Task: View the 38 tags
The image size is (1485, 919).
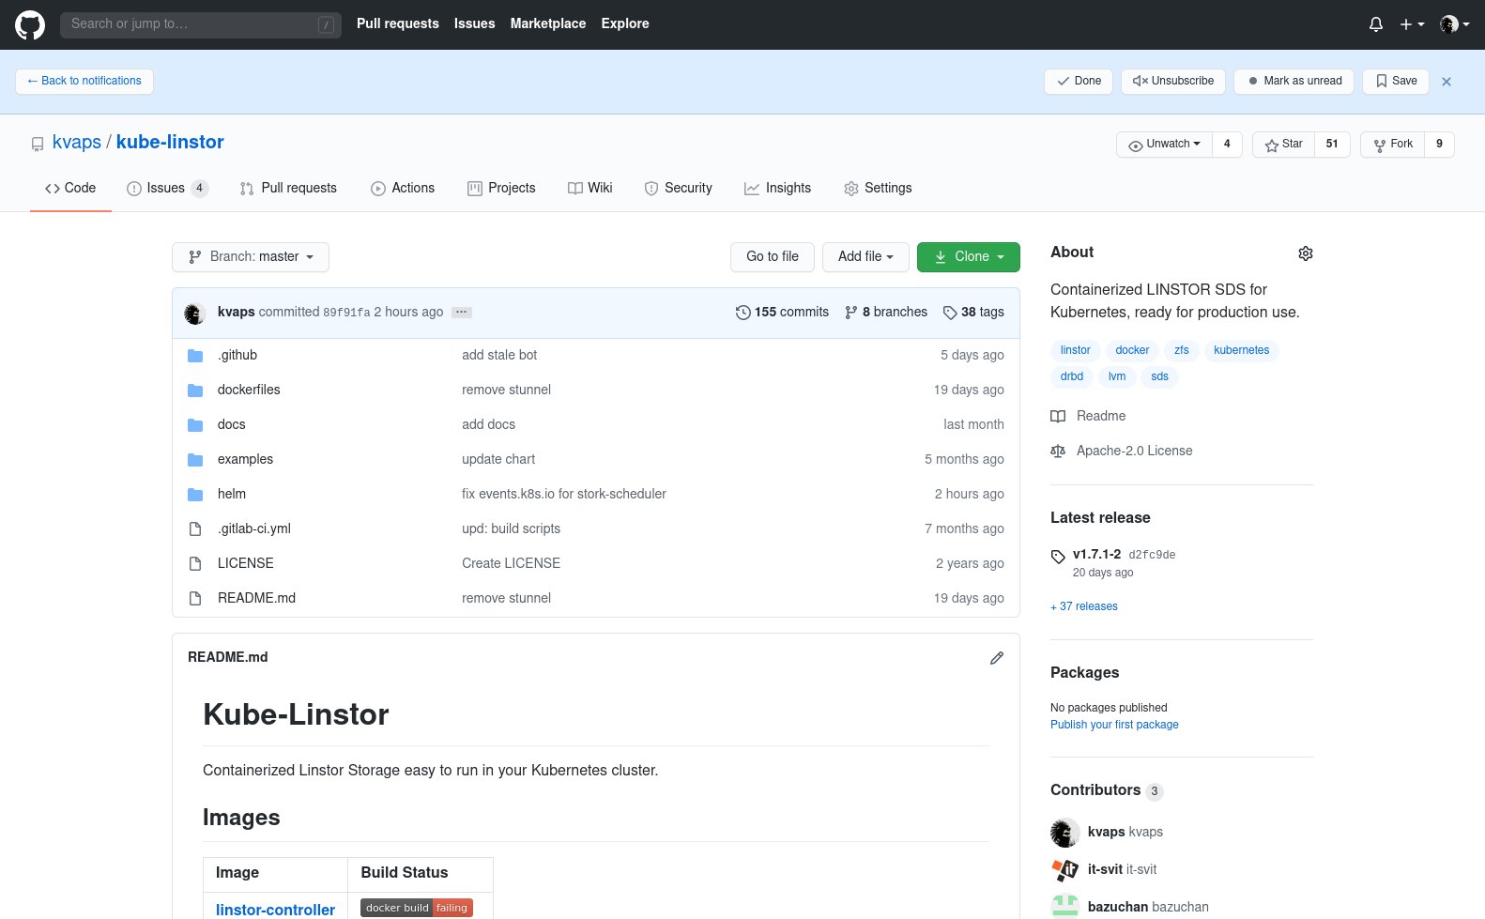Action: (973, 313)
